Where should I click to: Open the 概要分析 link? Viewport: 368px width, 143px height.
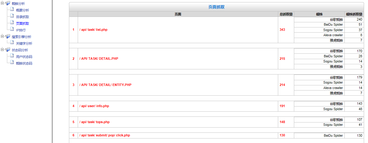pyautogui.click(x=22, y=10)
